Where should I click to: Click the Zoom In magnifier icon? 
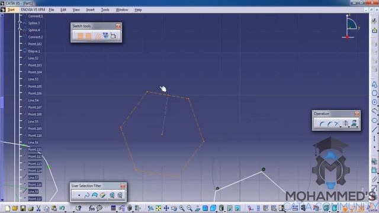pyautogui.click(x=182, y=208)
